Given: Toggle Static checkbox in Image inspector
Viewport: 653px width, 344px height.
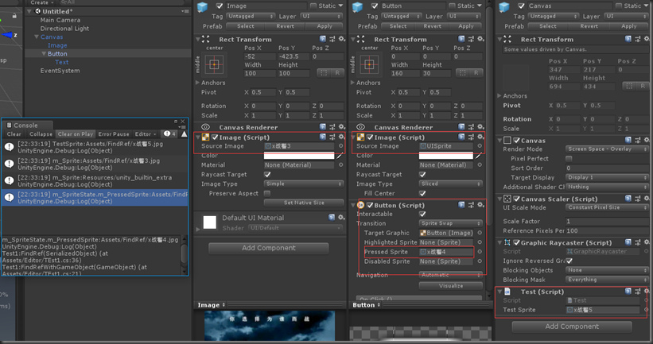Looking at the screenshot, I should (313, 6).
